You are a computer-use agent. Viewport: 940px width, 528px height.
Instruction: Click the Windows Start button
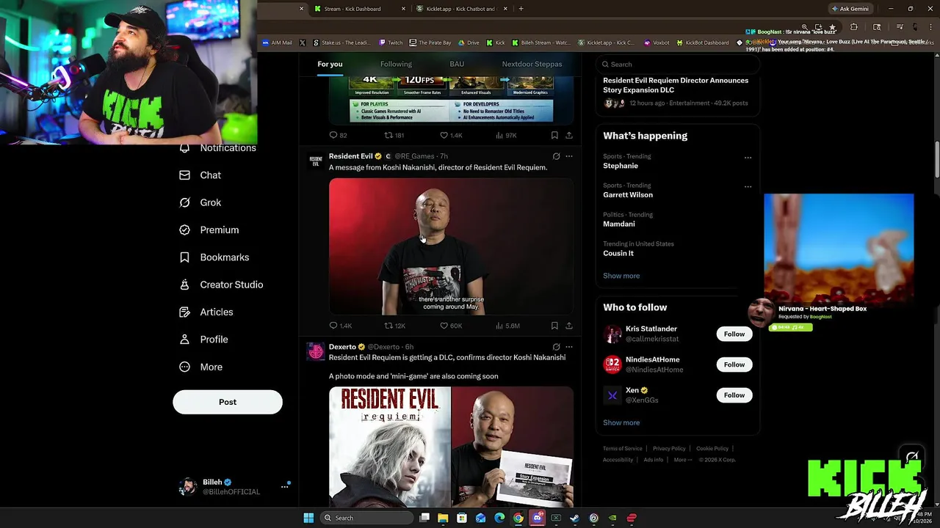308,518
